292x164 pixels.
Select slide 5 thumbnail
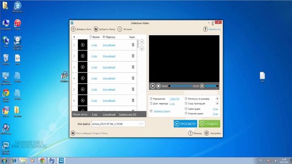(83, 89)
